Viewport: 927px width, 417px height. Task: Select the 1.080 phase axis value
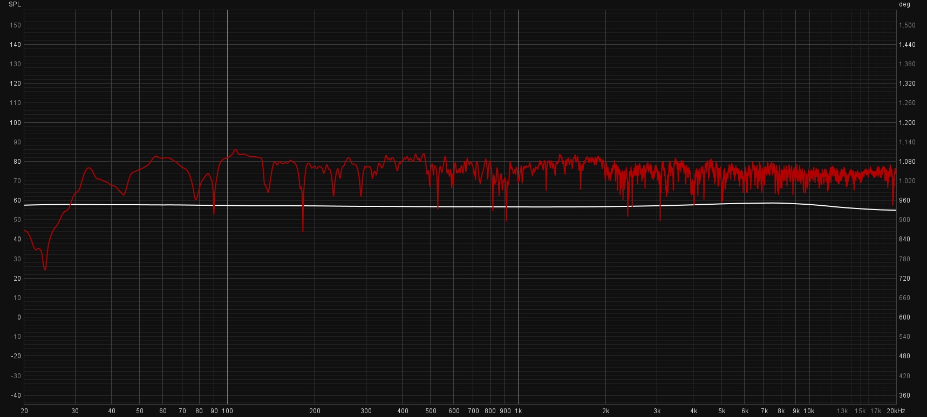click(x=907, y=162)
